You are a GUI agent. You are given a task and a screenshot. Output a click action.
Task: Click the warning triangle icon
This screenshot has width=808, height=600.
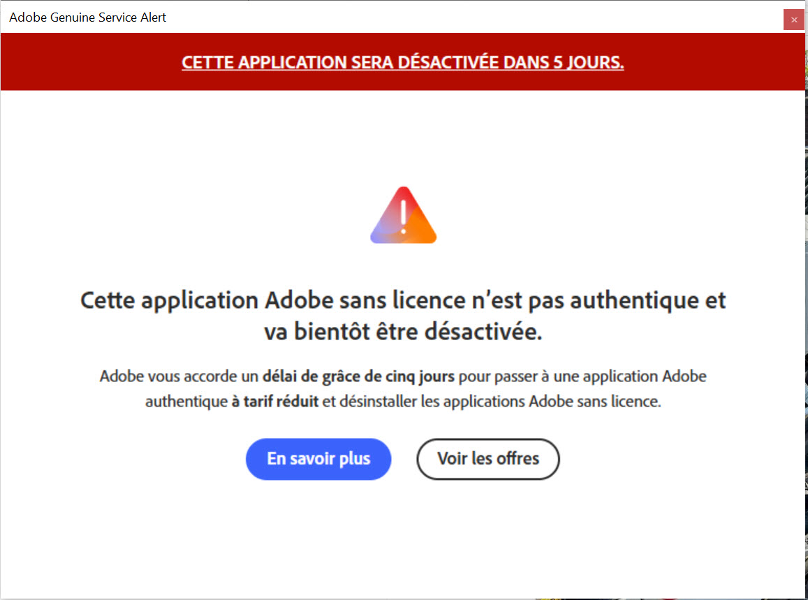(403, 215)
